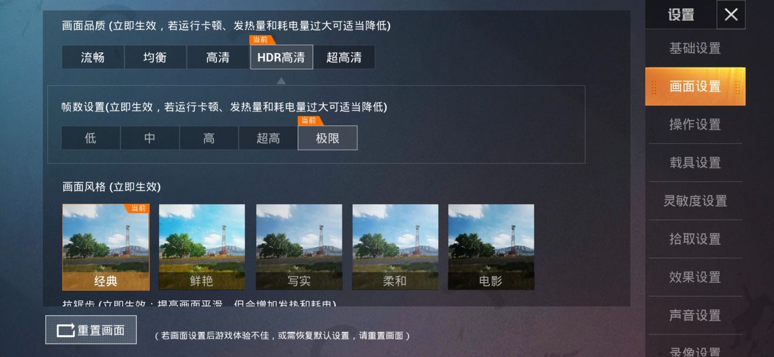This screenshot has width=774, height=357.
Task: Set frame rate to 低
Action: click(91, 138)
